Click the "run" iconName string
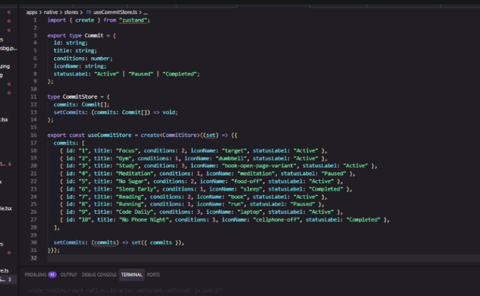480x296 pixels. [x=236, y=204]
